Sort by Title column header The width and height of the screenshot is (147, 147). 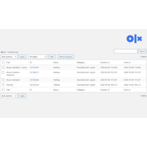8,62
